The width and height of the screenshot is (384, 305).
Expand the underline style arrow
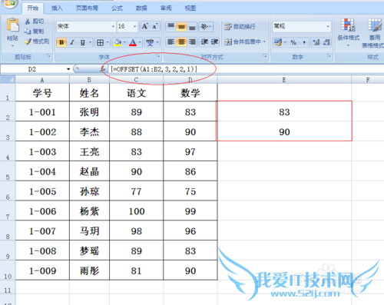pos(90,42)
